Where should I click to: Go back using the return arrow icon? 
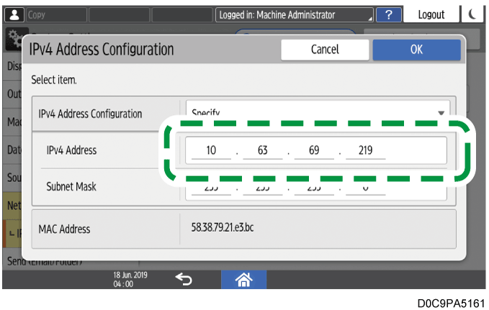pos(184,278)
